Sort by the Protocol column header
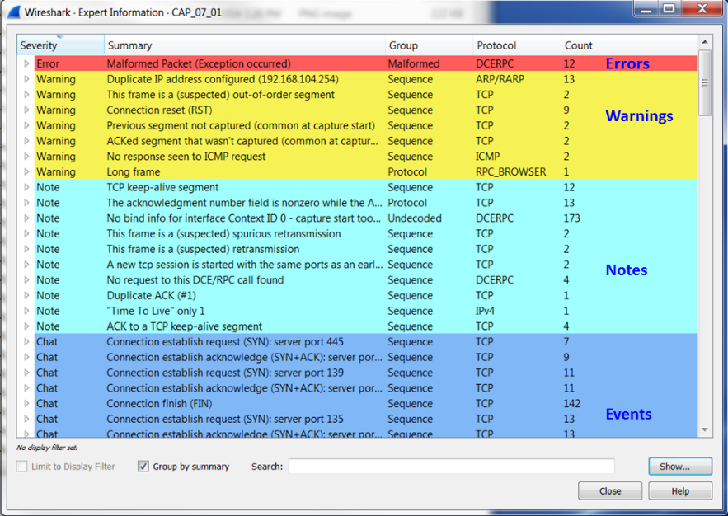 (x=517, y=45)
